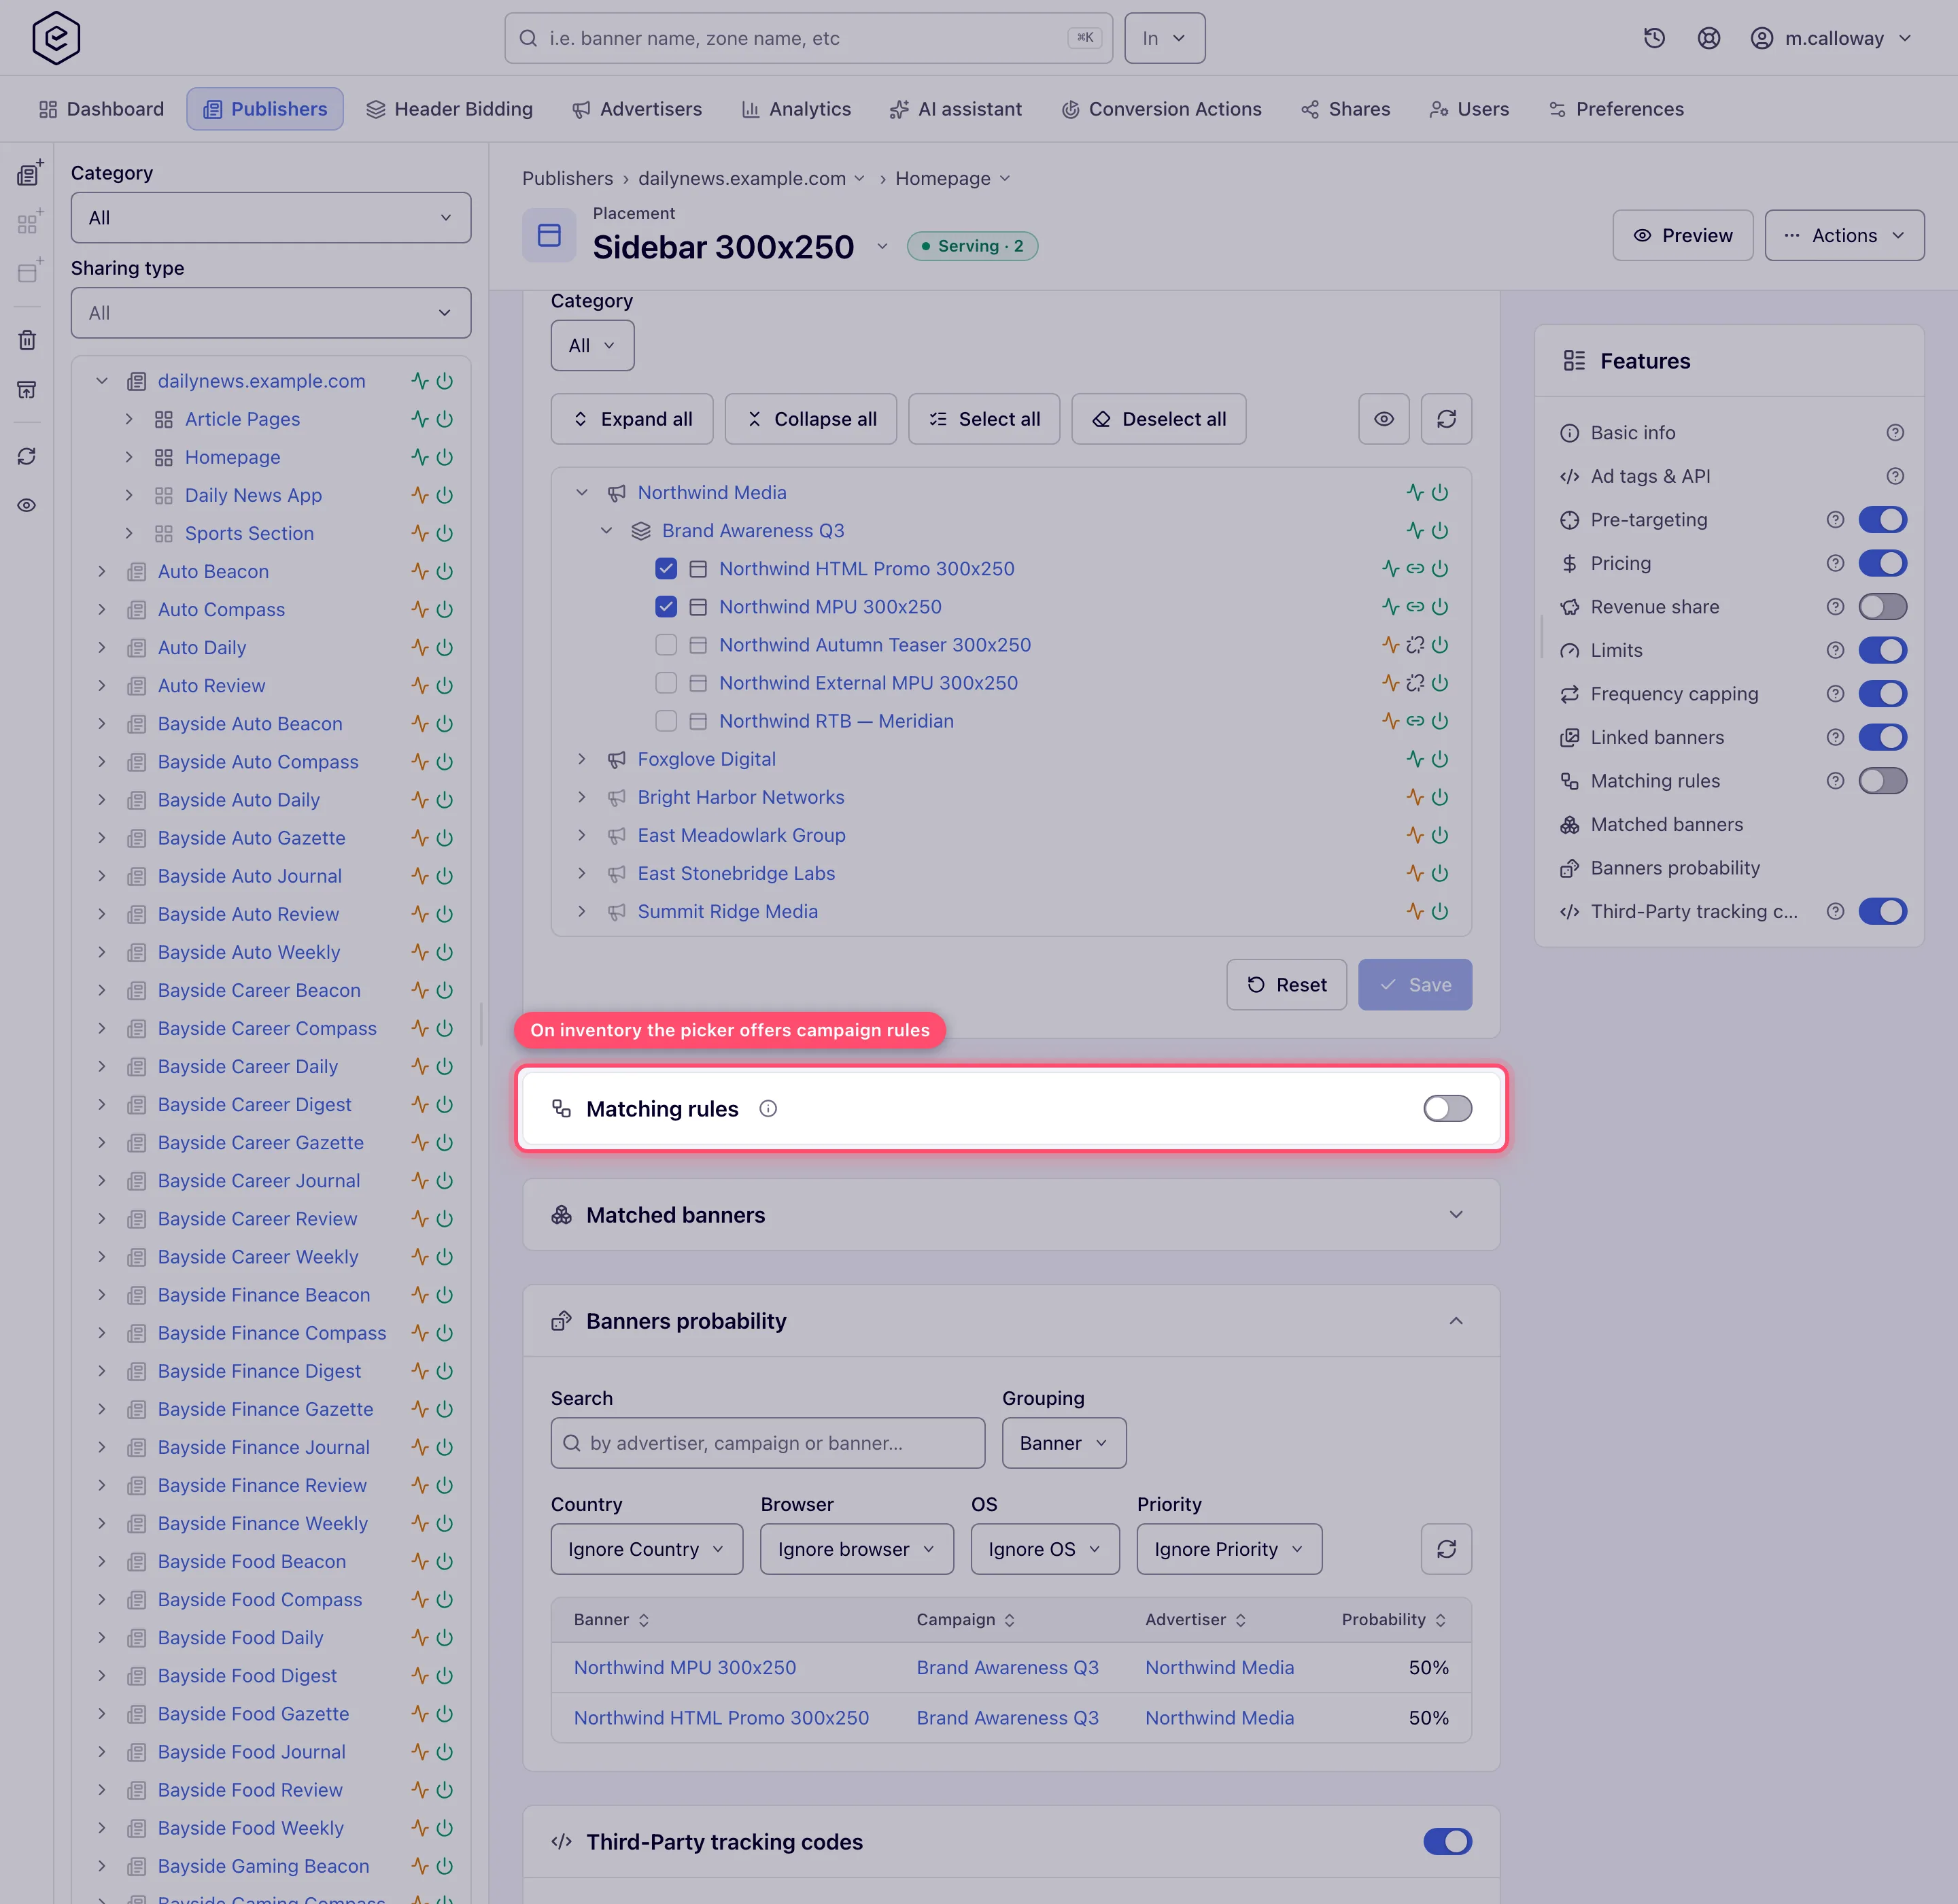
Task: Check Northwind Autumn Teaser 300x250 checkbox
Action: pos(666,645)
